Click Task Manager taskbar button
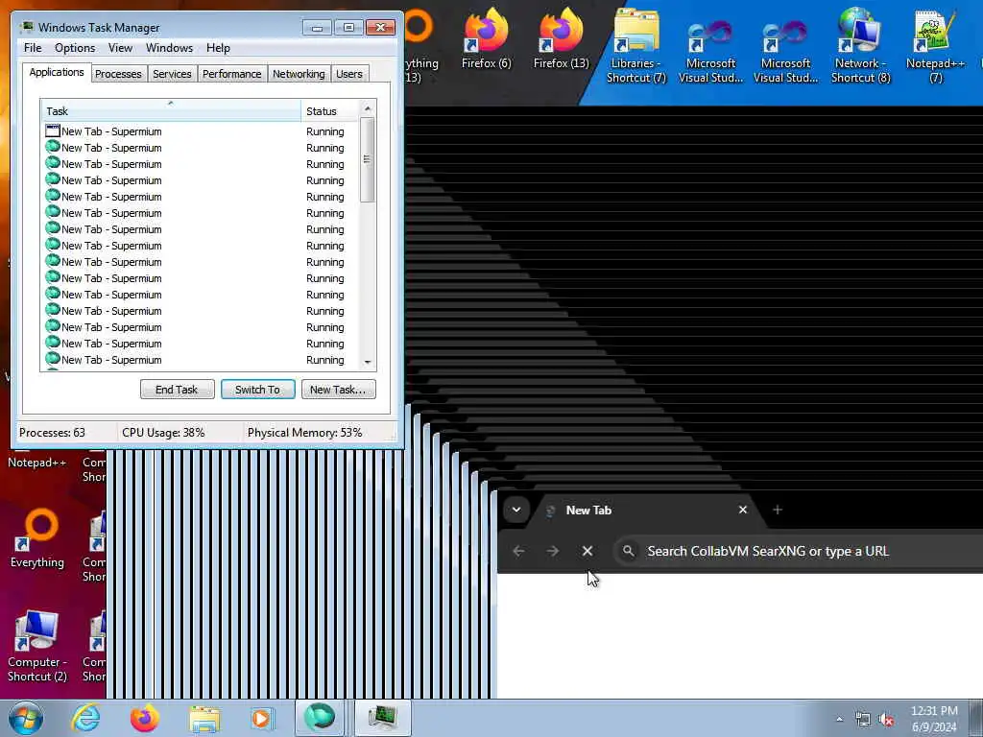983x737 pixels. [x=382, y=718]
